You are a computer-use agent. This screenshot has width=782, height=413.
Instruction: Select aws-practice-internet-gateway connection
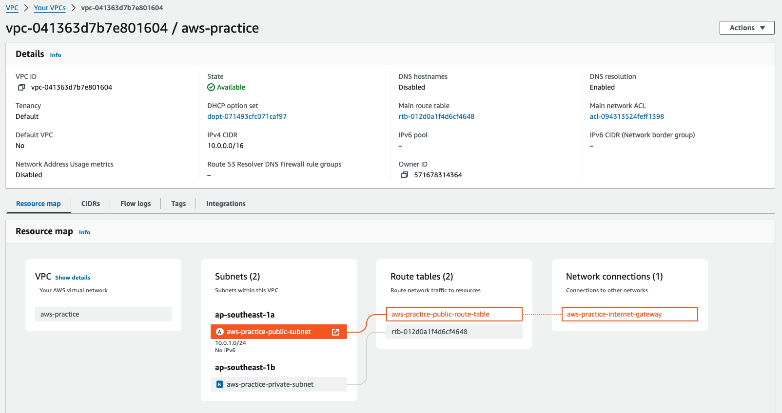[630, 314]
